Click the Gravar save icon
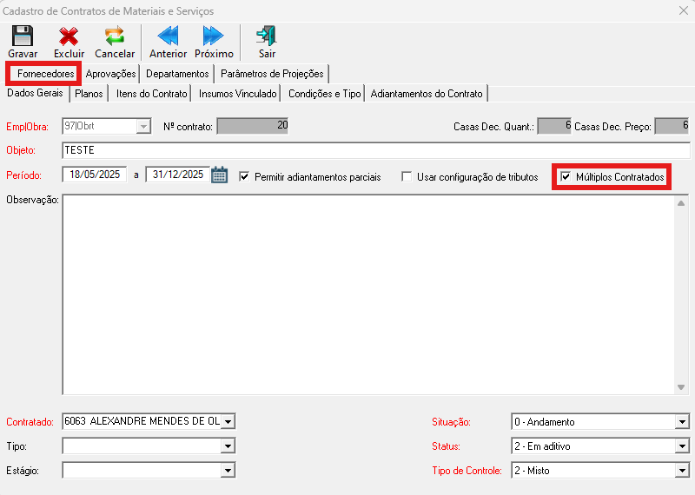This screenshot has height=495, width=695. coord(23,36)
